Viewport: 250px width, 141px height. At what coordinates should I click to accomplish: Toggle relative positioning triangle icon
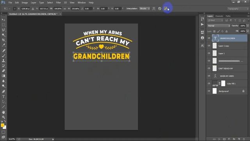pos(33,9)
